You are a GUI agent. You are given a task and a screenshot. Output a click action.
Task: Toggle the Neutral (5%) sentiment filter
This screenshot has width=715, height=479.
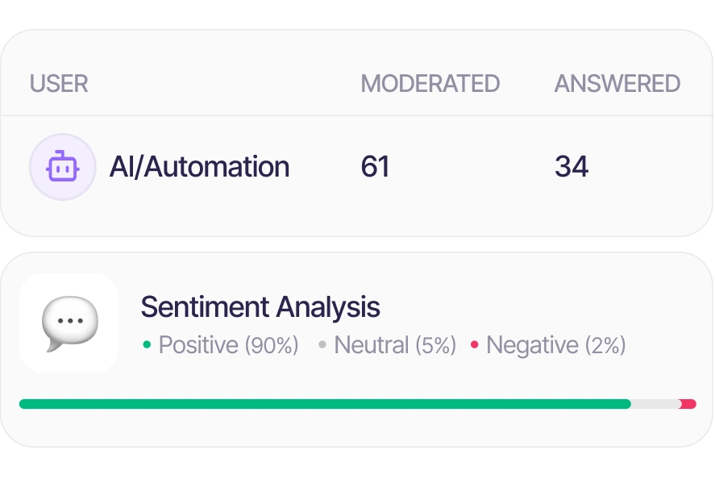(395, 345)
